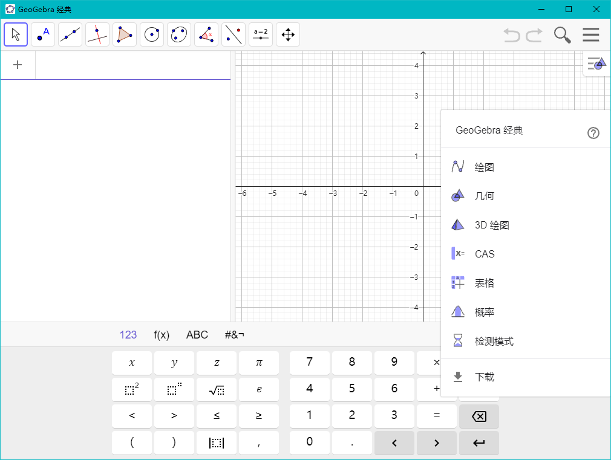Open the 概率 probability perspective
611x460 pixels.
[525, 312]
